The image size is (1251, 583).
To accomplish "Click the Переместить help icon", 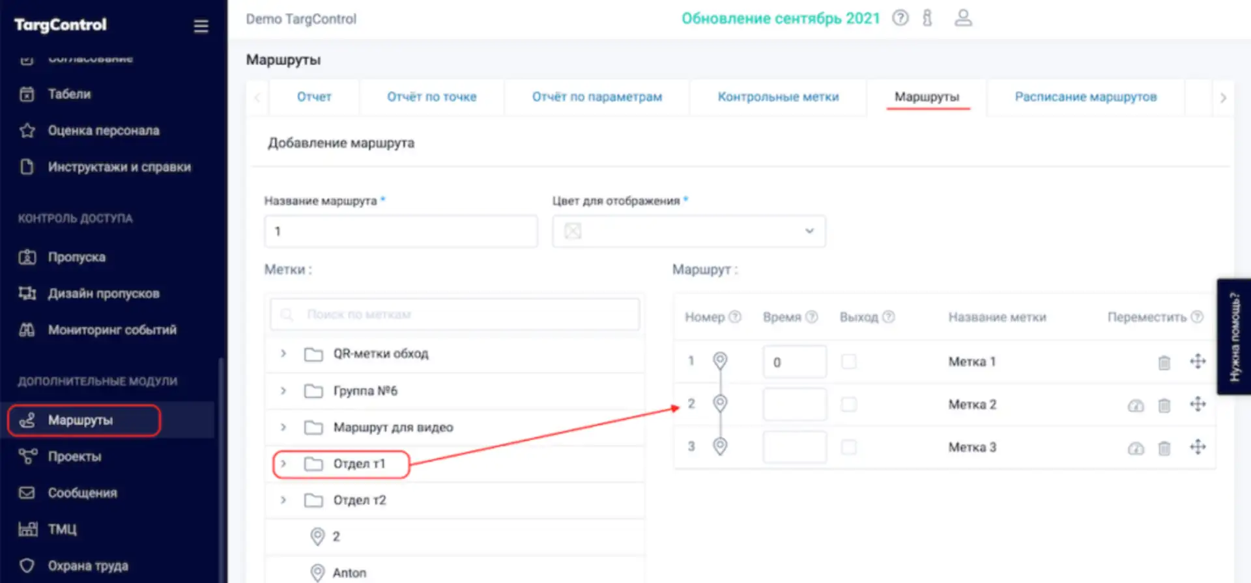I will coord(1197,317).
